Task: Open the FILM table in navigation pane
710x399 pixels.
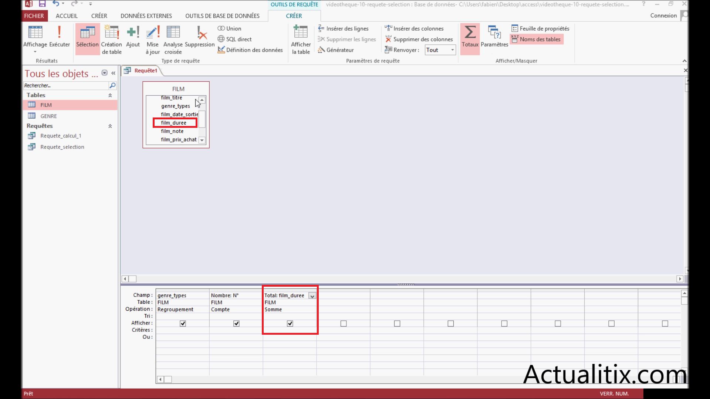Action: click(x=70, y=105)
